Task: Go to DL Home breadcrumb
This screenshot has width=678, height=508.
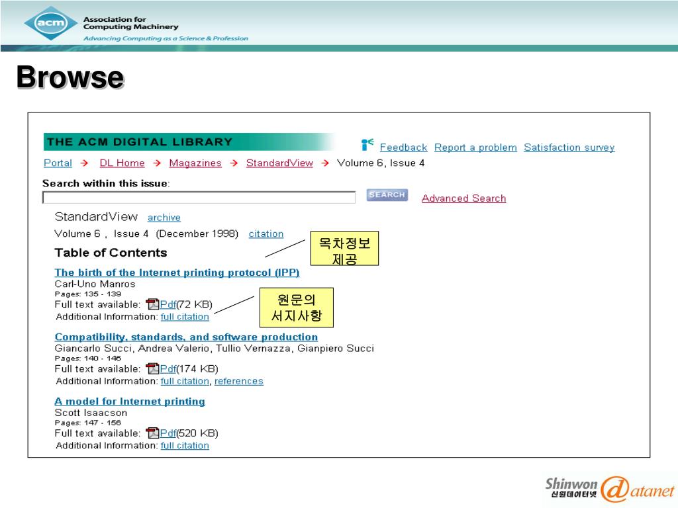Action: 122,163
